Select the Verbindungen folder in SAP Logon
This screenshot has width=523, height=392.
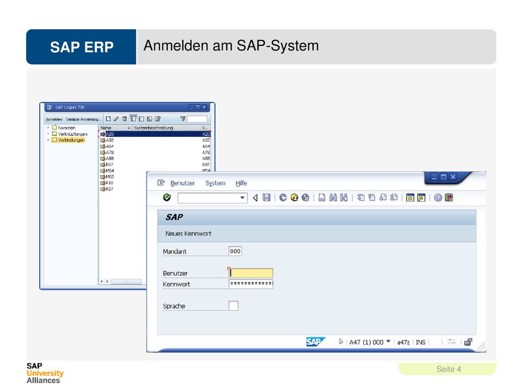tap(68, 140)
